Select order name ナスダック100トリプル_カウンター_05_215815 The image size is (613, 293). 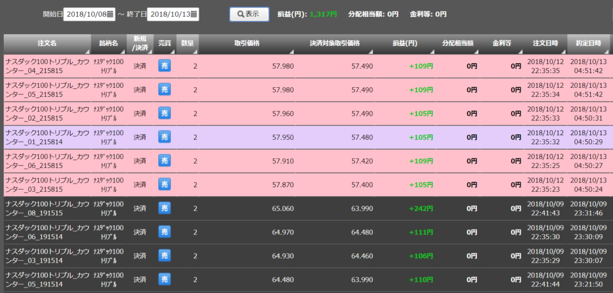click(x=47, y=90)
